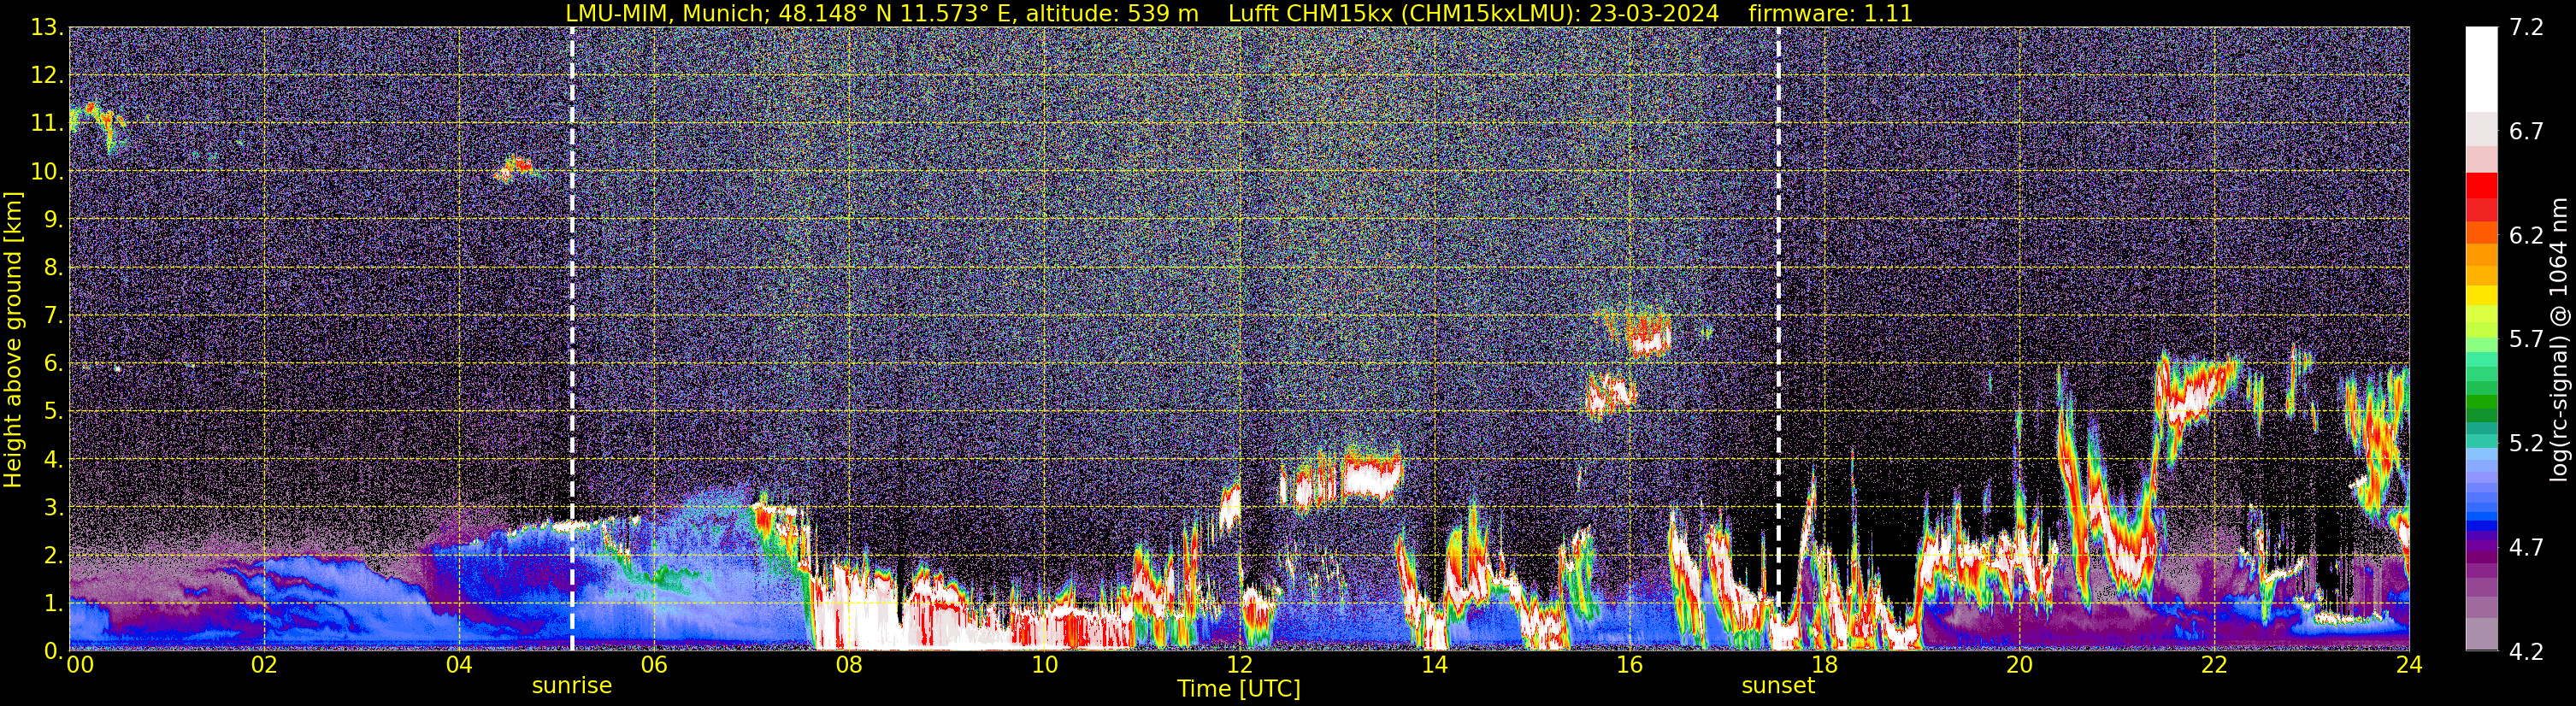Click the 04 time axis tick label
This screenshot has width=2576, height=706.
tap(458, 665)
